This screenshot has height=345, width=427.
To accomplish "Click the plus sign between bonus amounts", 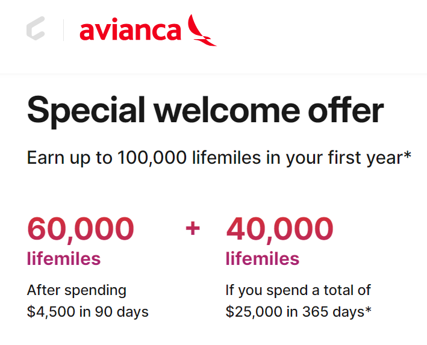I will [193, 228].
